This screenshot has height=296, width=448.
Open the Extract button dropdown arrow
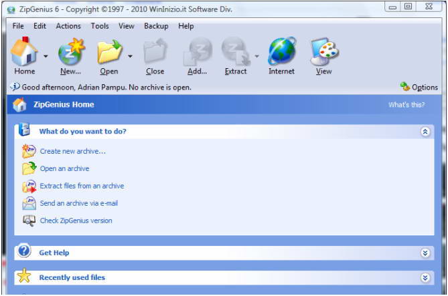tap(257, 56)
